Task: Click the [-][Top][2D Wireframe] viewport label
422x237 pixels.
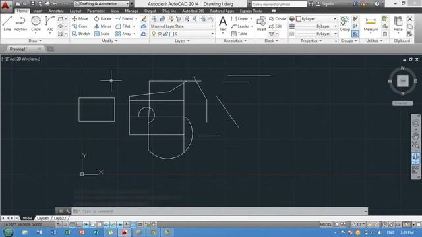Action: click(21, 59)
